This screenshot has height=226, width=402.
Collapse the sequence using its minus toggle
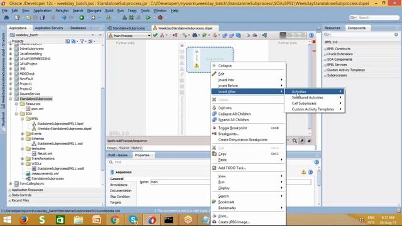(197, 51)
